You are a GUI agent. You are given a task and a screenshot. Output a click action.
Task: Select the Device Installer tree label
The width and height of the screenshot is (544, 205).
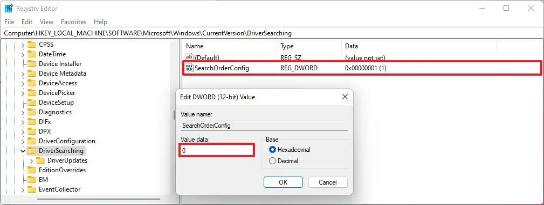click(x=60, y=64)
